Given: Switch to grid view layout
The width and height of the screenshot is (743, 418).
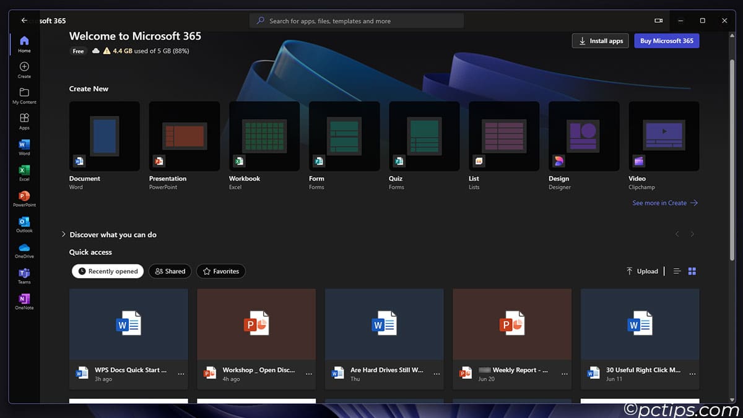Looking at the screenshot, I should (692, 271).
